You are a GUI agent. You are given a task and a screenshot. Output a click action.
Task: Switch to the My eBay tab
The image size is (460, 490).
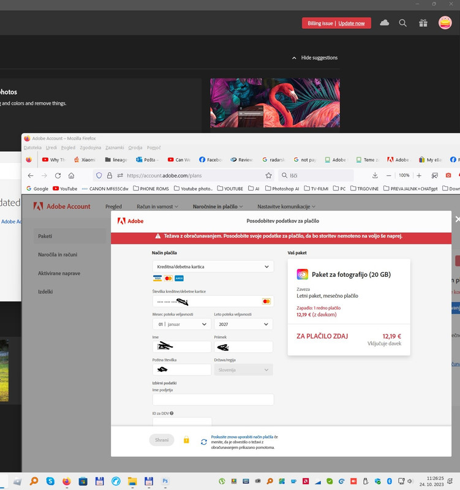[430, 160]
